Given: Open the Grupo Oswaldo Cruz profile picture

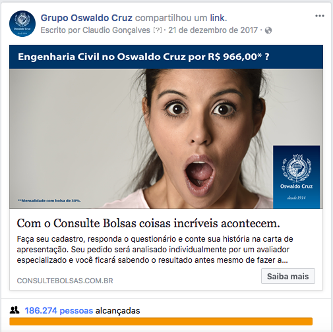Looking at the screenshot, I should pyautogui.click(x=22, y=24).
